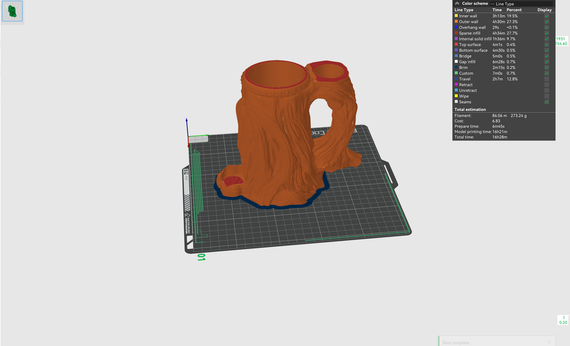Viewport: 570px width, 346px height.
Task: Click the Time column header
Action: coord(497,10)
